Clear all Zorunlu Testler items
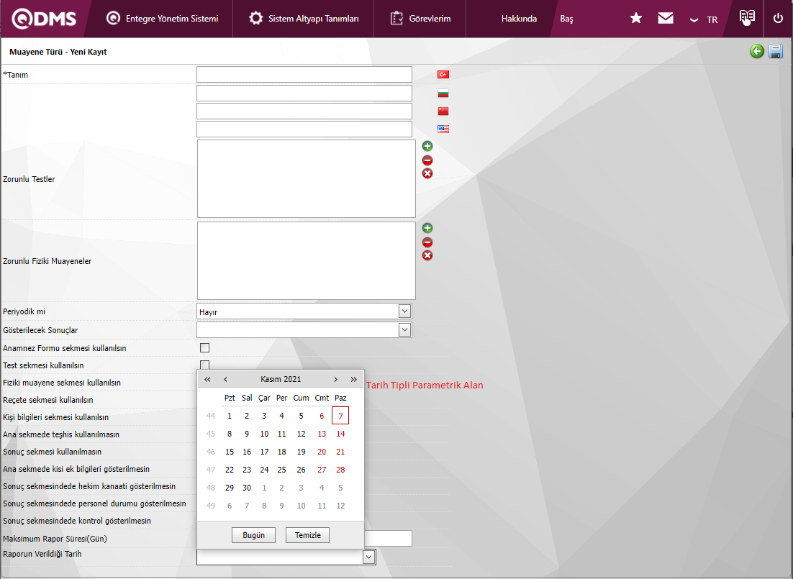This screenshot has width=793, height=579. [427, 173]
